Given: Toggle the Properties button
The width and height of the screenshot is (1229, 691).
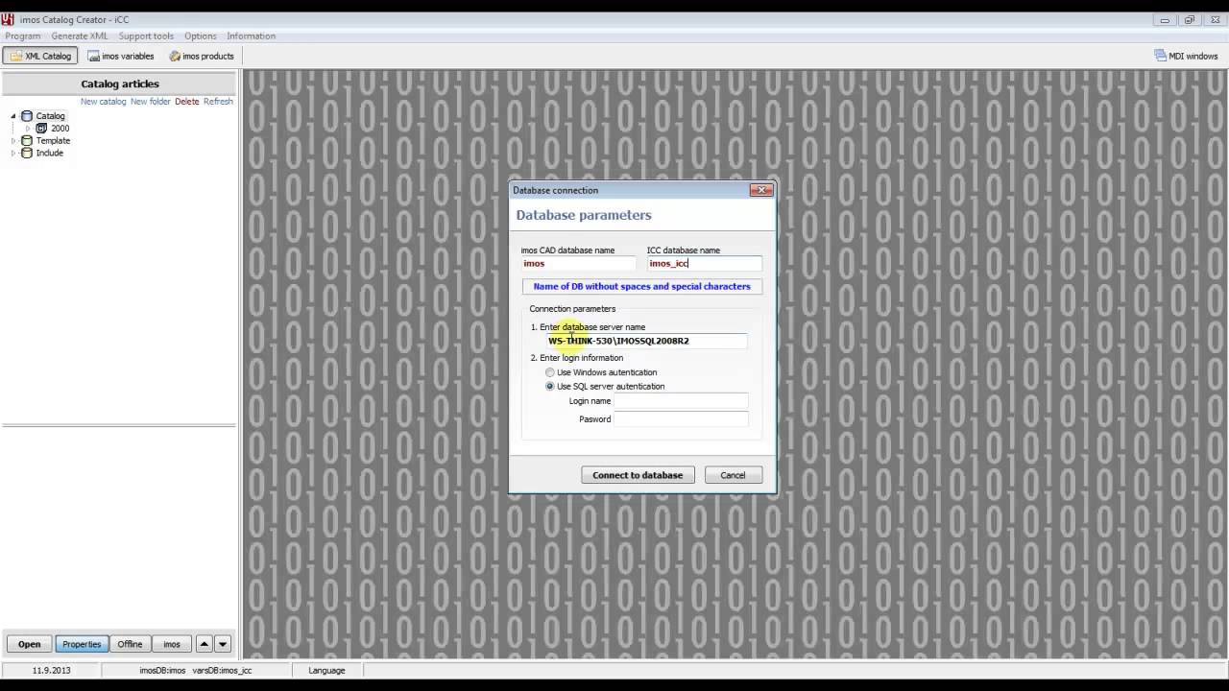Looking at the screenshot, I should [82, 644].
